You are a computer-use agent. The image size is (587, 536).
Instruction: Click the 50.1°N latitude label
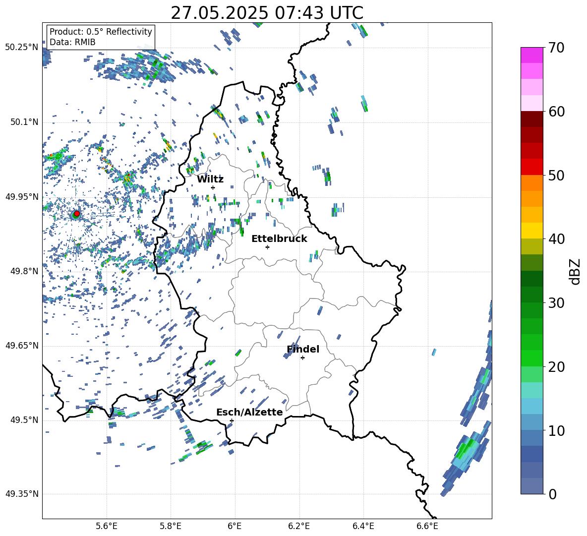24,122
